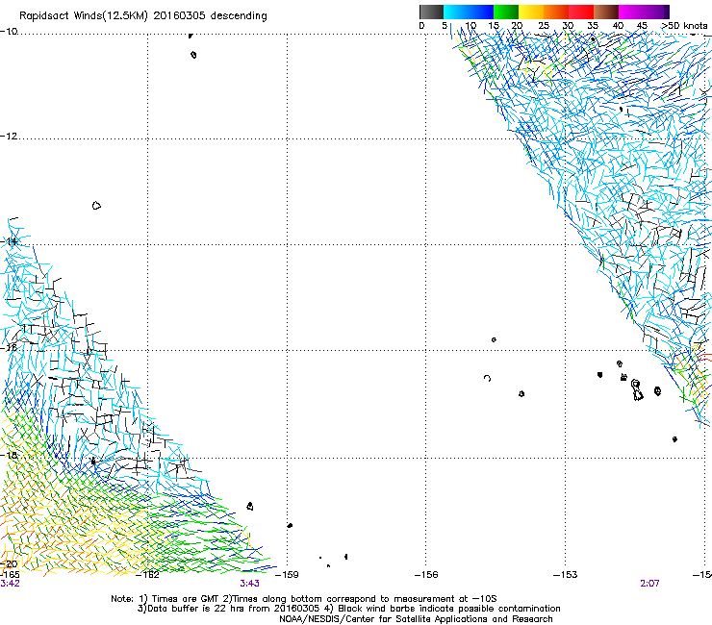712x625 pixels.
Task: Click the legend number 40
Action: [618, 26]
